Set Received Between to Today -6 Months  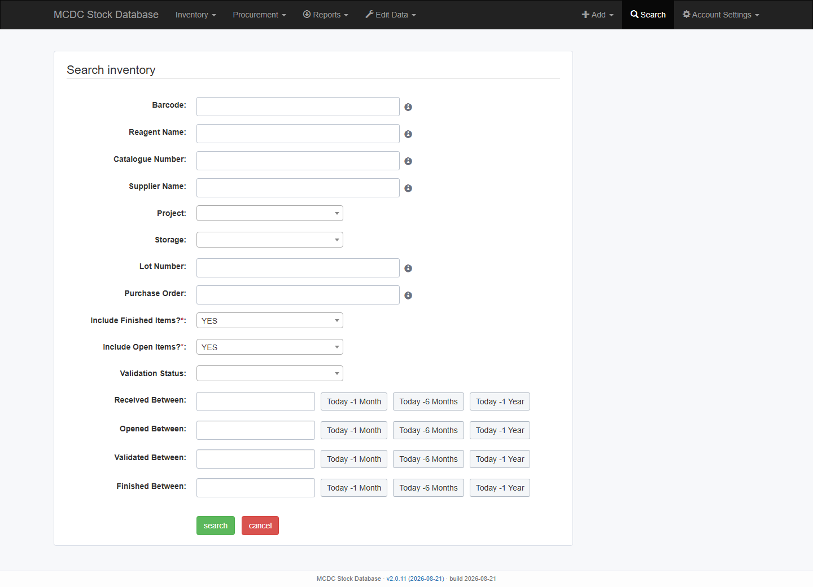[x=429, y=401]
